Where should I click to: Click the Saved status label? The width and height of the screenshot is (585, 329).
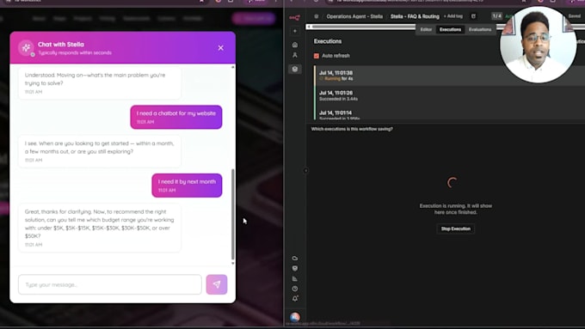tap(574, 16)
